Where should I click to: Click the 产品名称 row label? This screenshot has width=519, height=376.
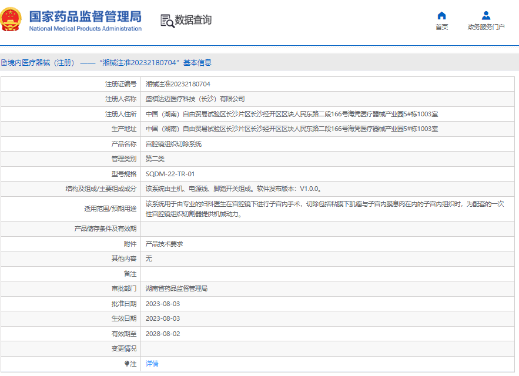(124, 144)
